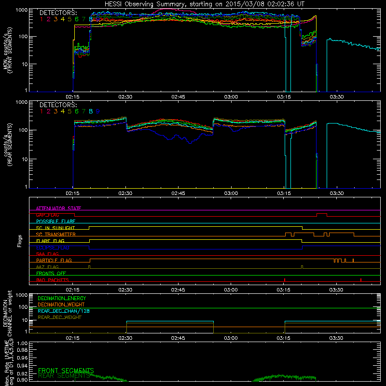Select detector 2 legend in rear segments panel

coord(49,111)
